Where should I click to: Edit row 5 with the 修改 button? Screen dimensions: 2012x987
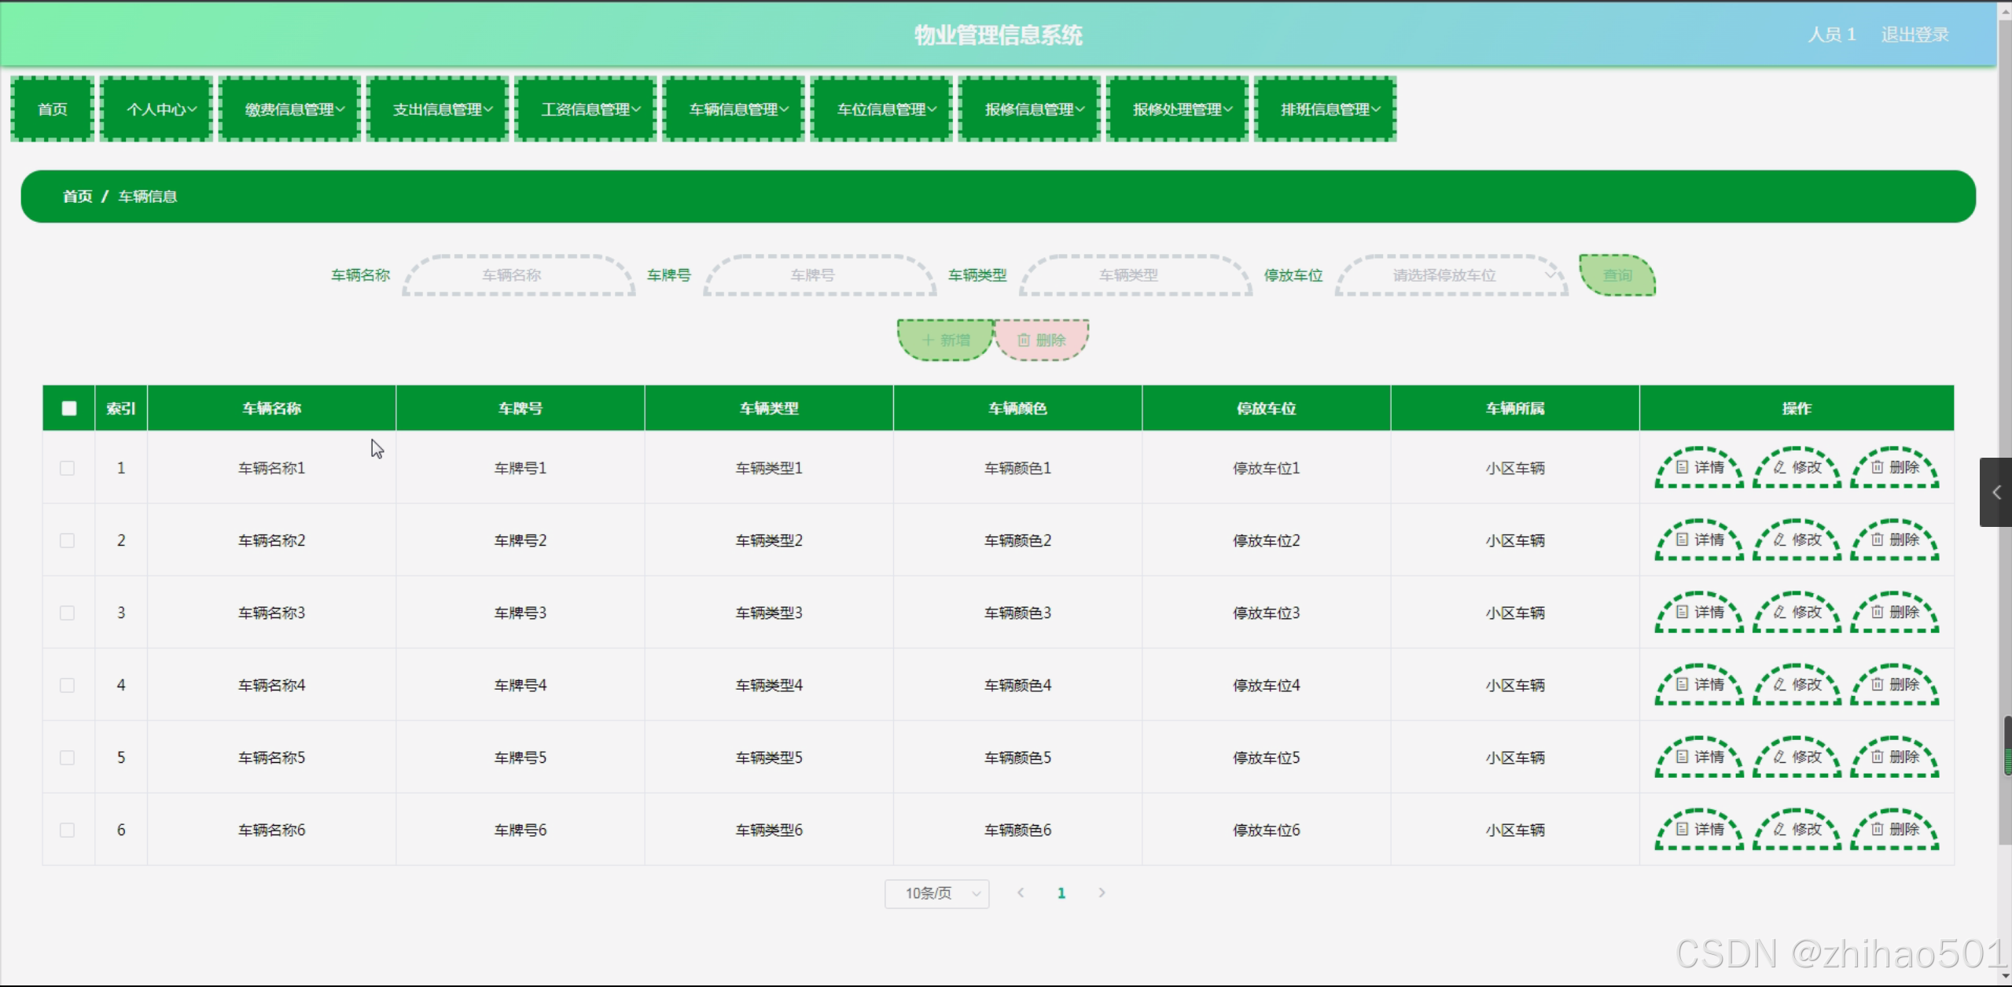pyautogui.click(x=1797, y=757)
